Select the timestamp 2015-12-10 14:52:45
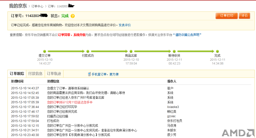 pos(25,93)
